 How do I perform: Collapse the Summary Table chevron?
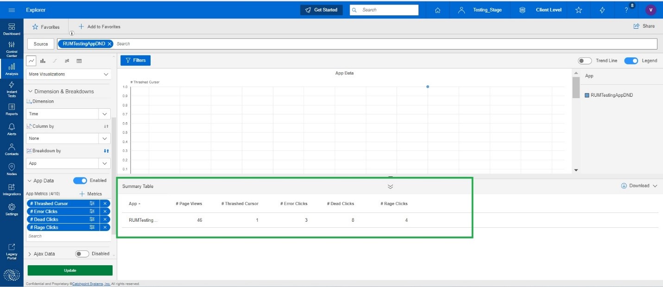point(390,187)
